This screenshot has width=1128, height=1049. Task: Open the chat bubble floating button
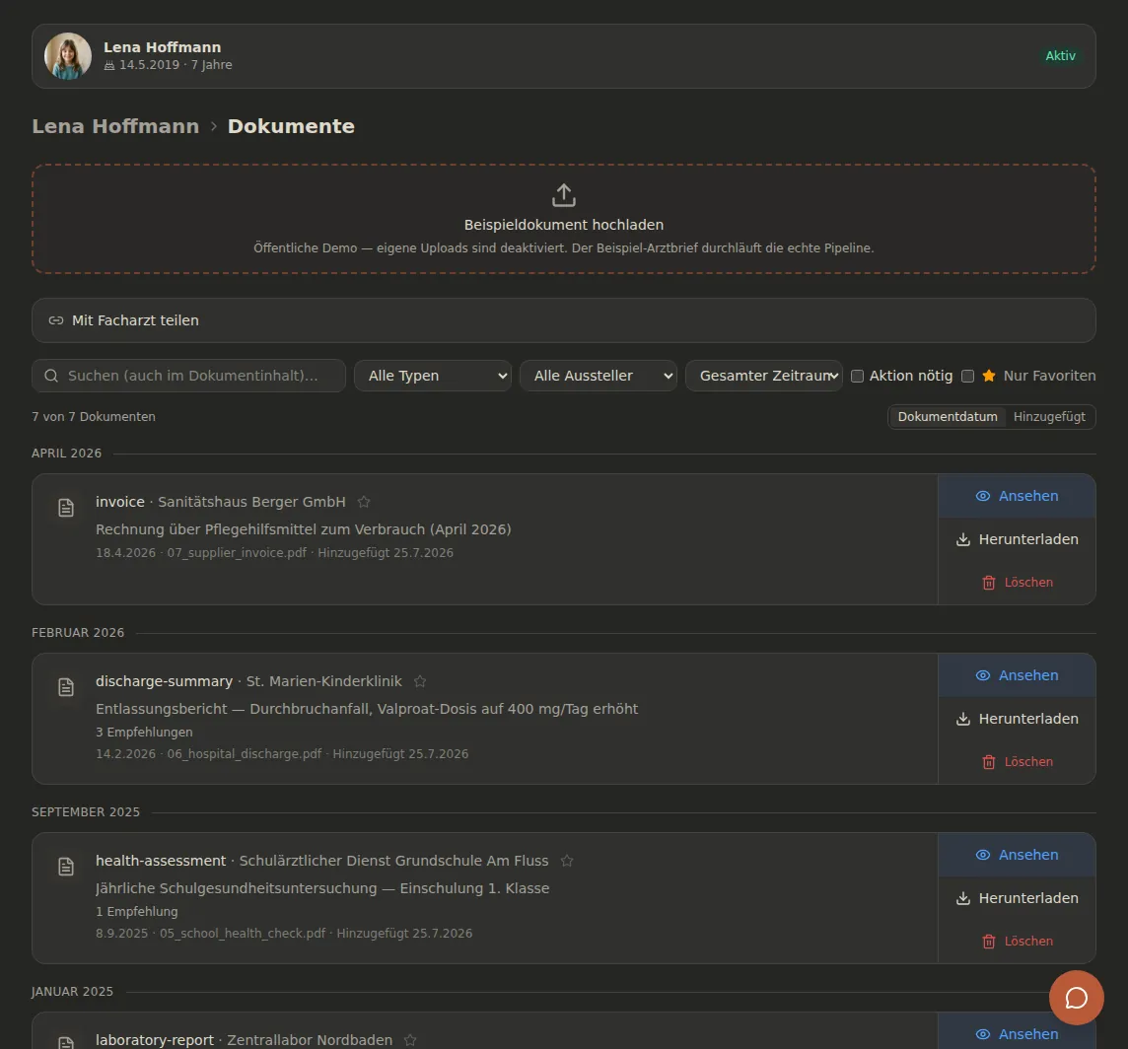pos(1076,998)
